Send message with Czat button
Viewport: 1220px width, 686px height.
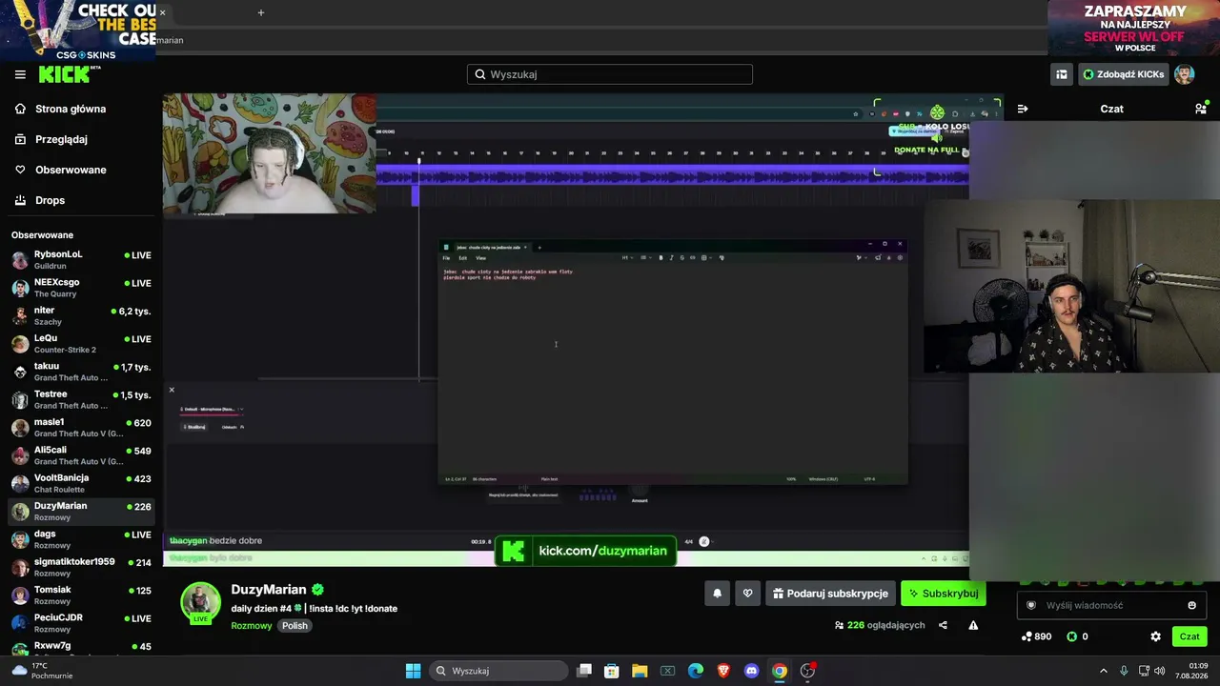coord(1189,636)
